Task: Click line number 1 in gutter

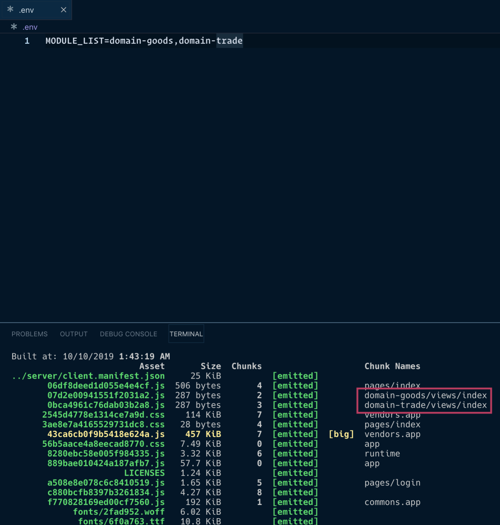Action: 27,41
